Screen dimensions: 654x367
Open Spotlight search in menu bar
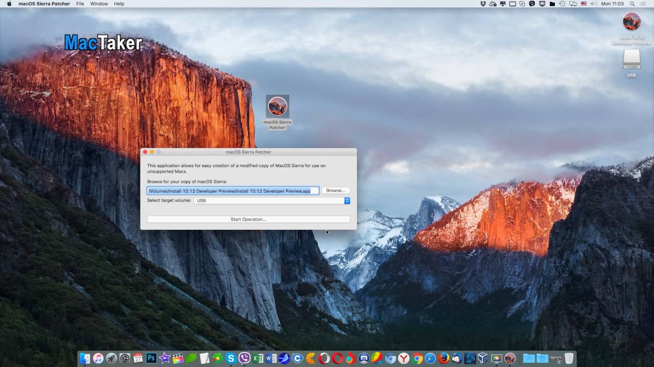(633, 4)
